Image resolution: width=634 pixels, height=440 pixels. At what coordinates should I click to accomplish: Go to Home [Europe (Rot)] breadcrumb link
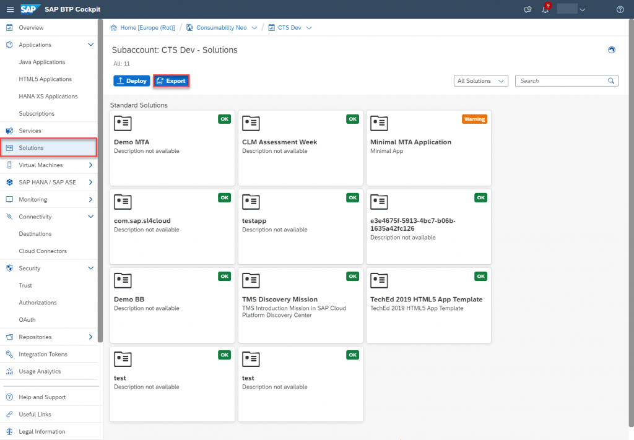147,28
